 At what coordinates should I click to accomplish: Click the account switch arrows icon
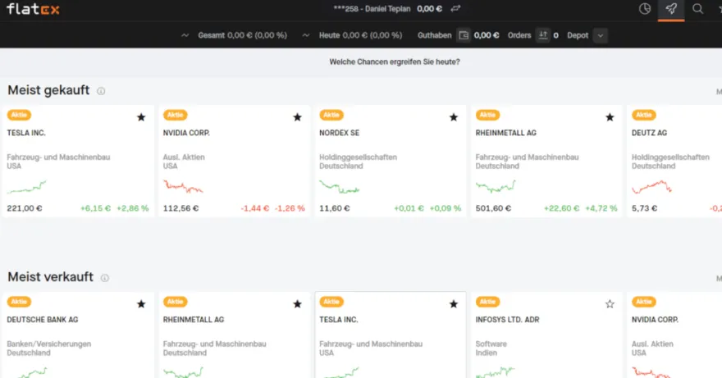pos(455,9)
